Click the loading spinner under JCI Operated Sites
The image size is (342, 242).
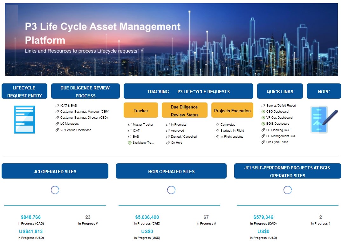pos(55,189)
